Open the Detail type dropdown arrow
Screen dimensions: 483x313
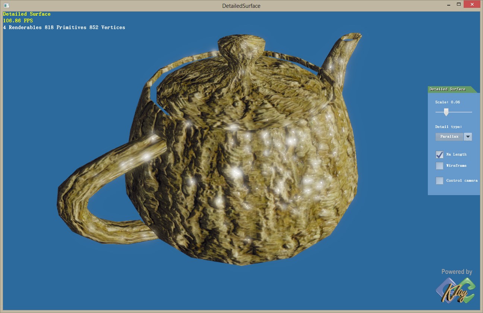point(468,137)
